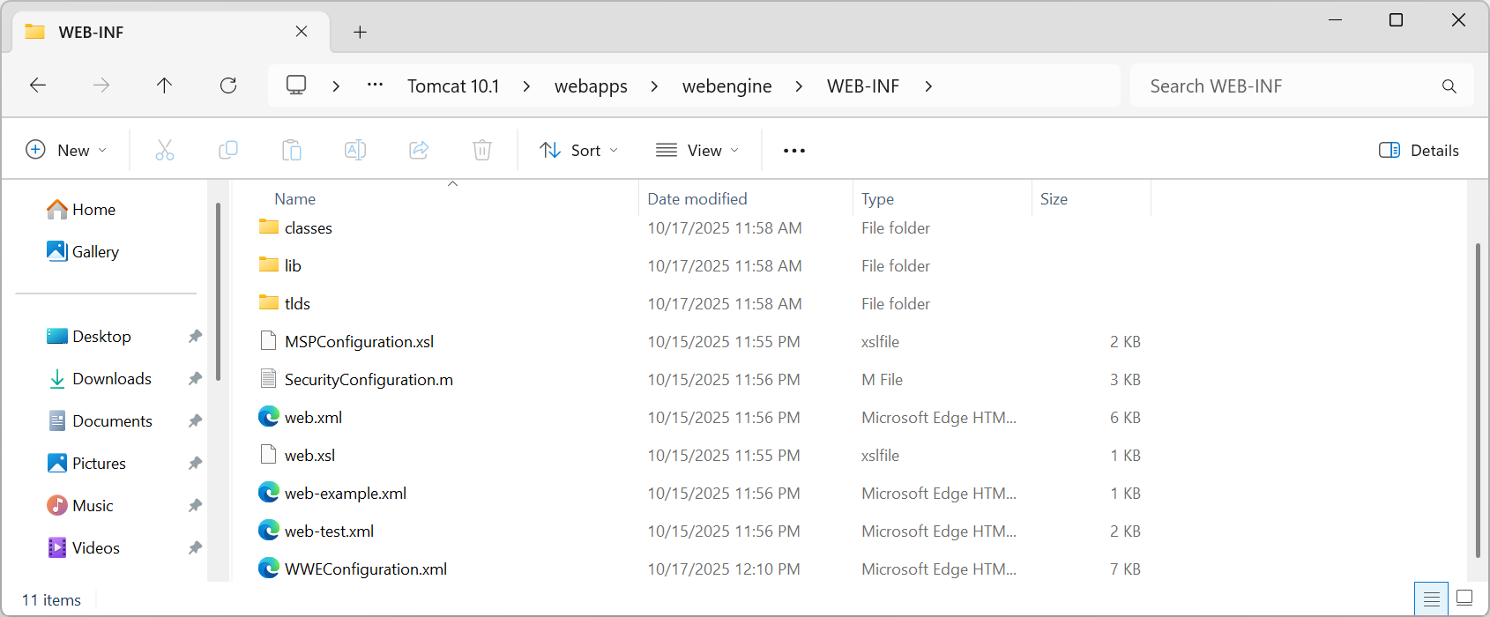This screenshot has width=1490, height=617.
Task: Open the View dropdown menu
Action: pyautogui.click(x=697, y=150)
